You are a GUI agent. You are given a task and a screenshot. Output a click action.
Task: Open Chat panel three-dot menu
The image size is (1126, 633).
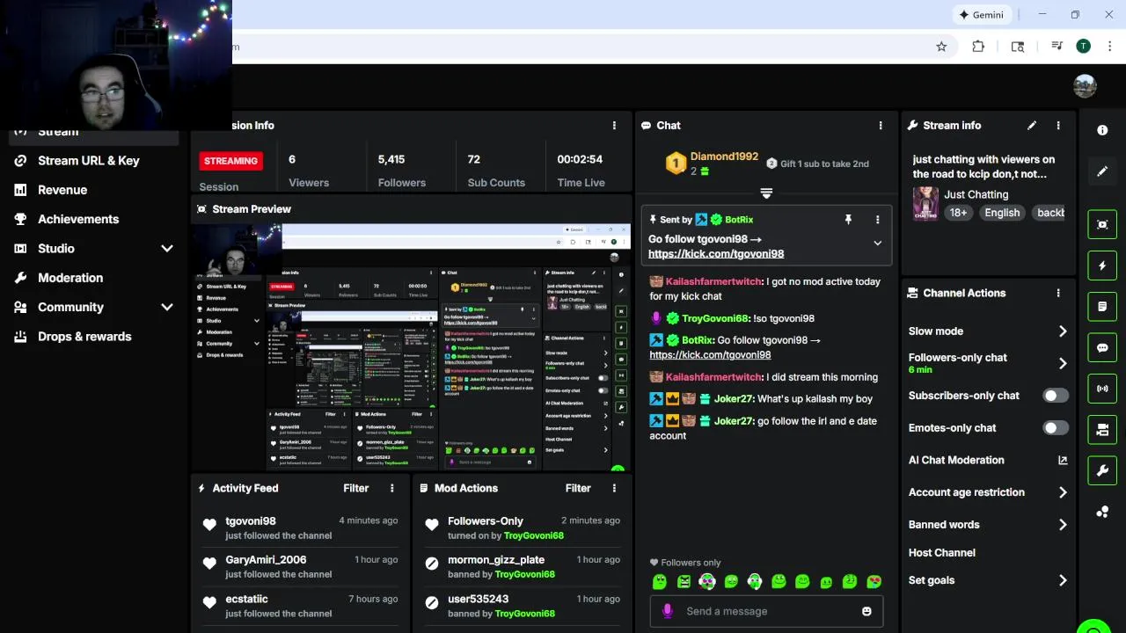(881, 126)
